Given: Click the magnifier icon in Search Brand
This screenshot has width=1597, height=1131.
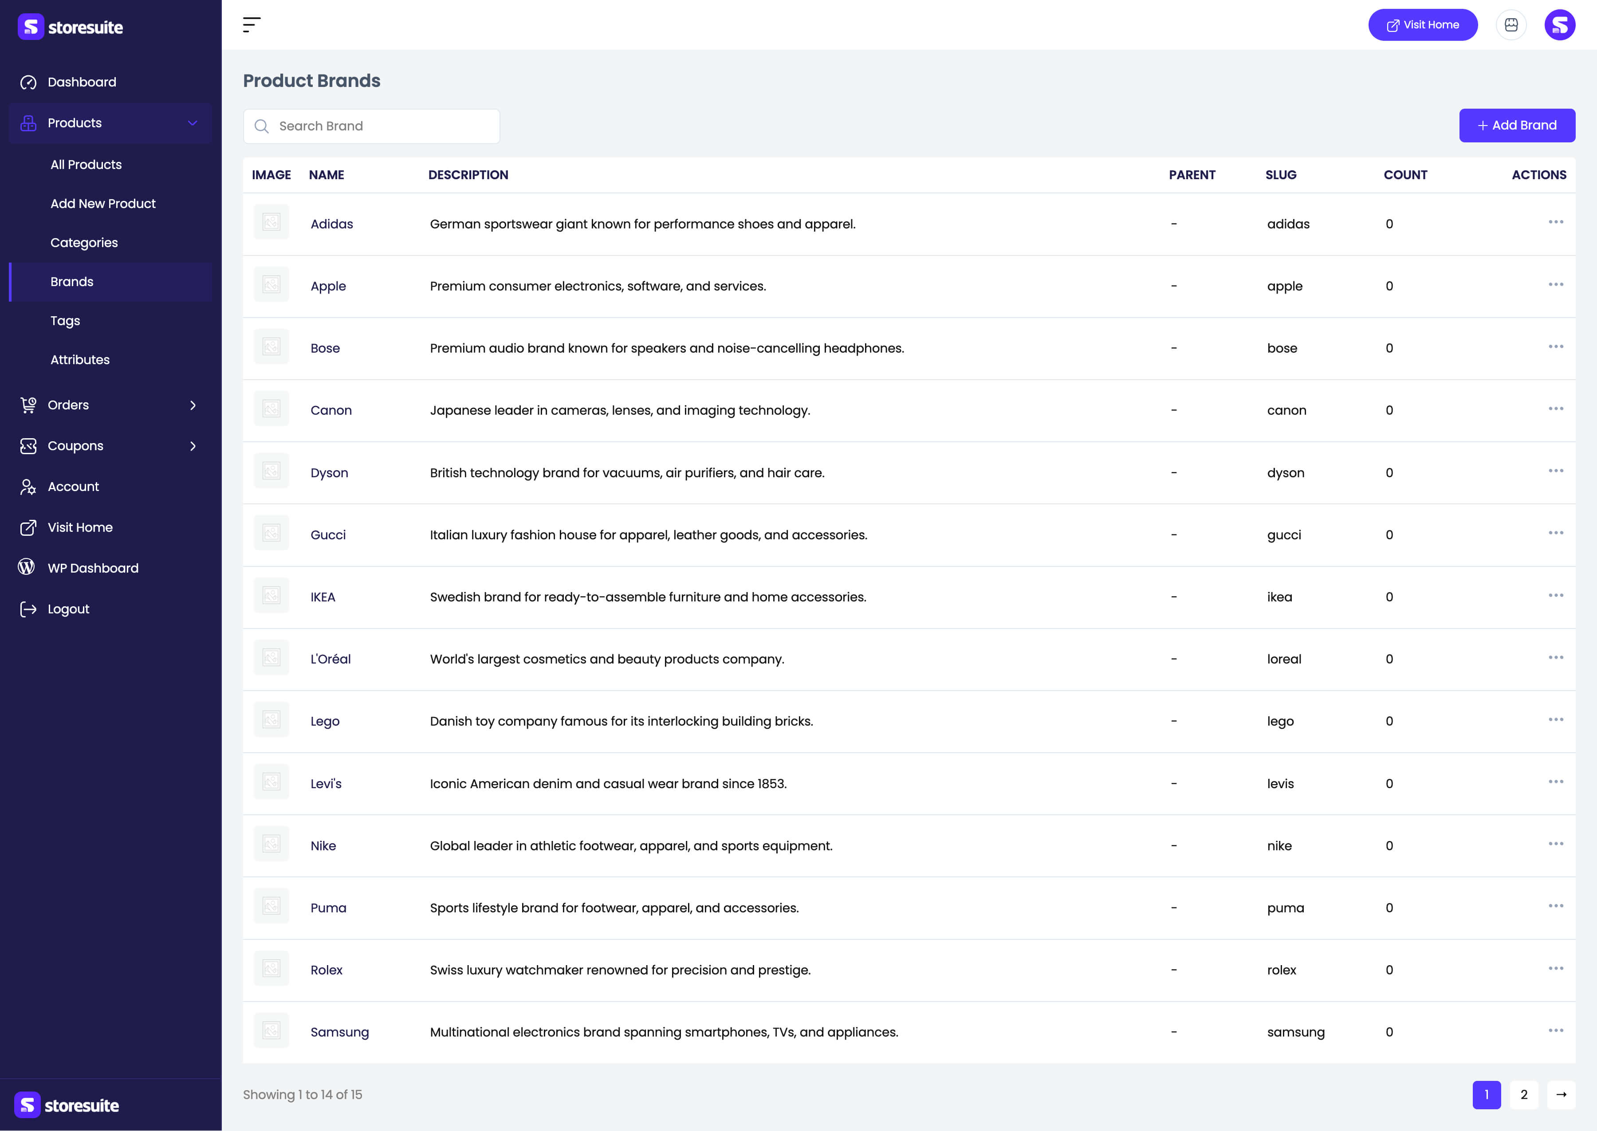Looking at the screenshot, I should (261, 126).
